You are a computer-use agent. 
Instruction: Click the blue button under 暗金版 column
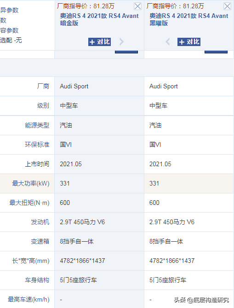coord(126,52)
